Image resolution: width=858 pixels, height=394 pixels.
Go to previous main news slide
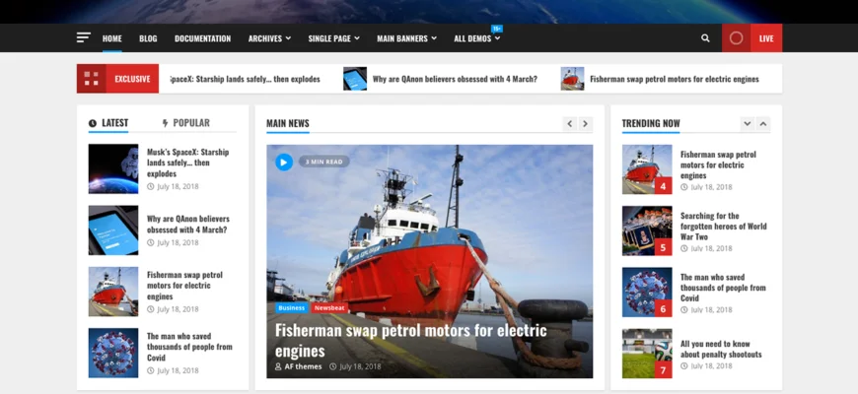[x=569, y=124]
